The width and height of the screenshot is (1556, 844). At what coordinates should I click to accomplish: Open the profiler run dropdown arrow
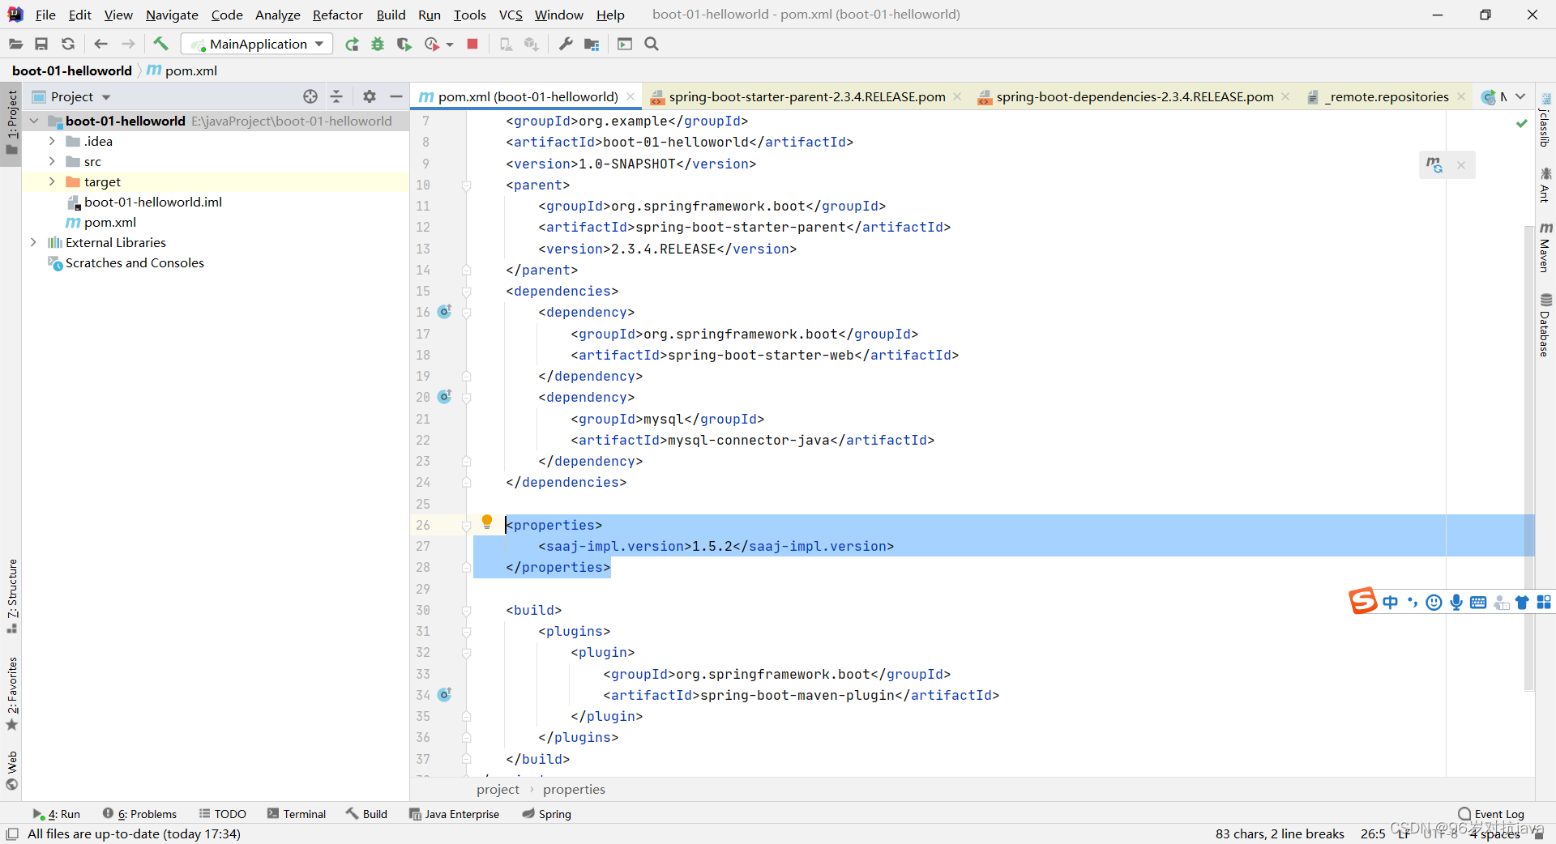tap(450, 45)
